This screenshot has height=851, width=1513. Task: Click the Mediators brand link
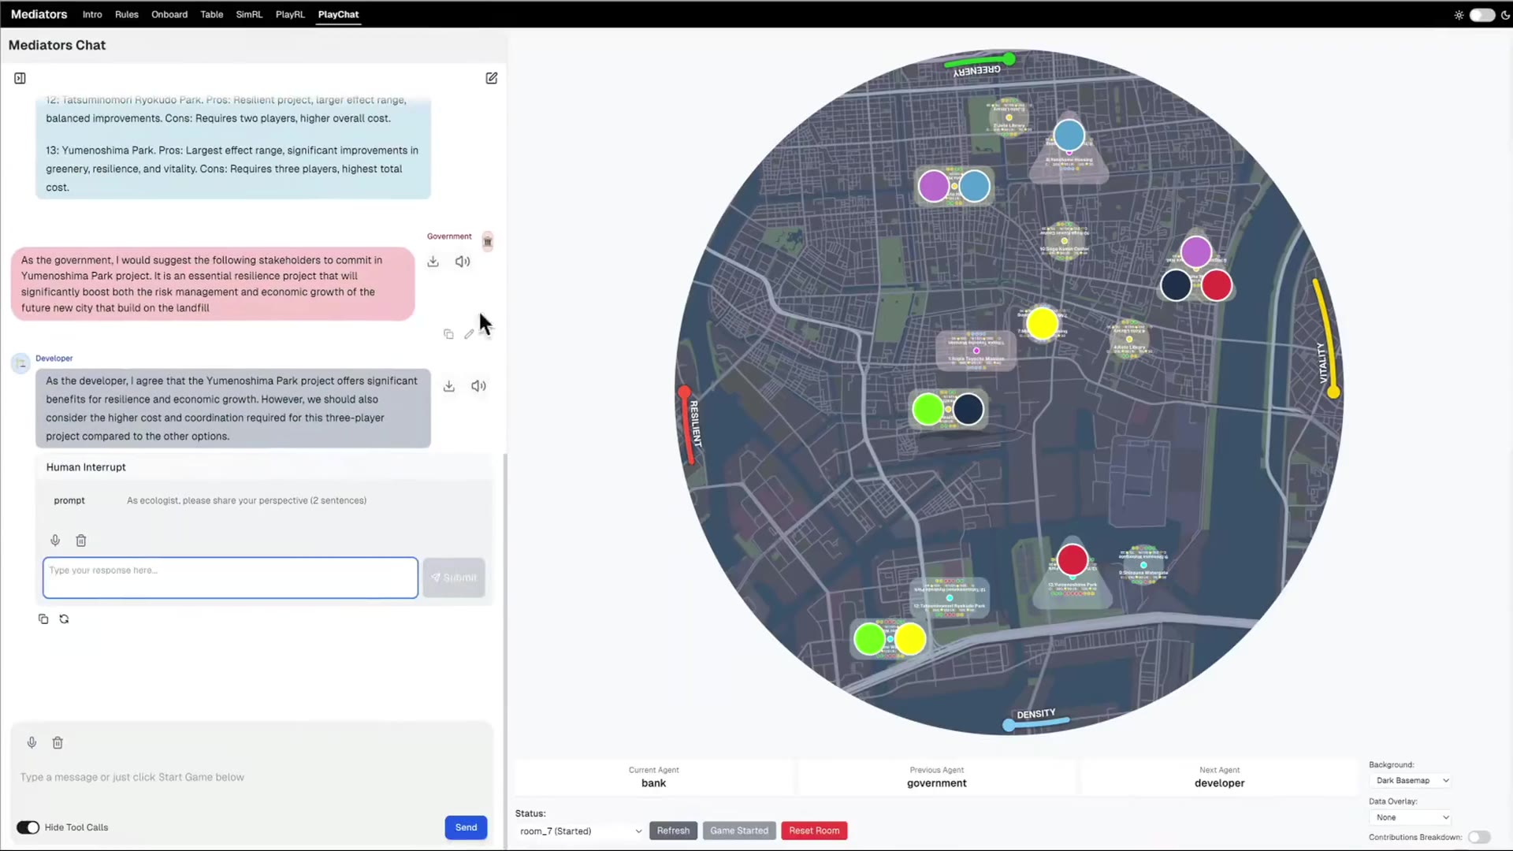pos(39,14)
